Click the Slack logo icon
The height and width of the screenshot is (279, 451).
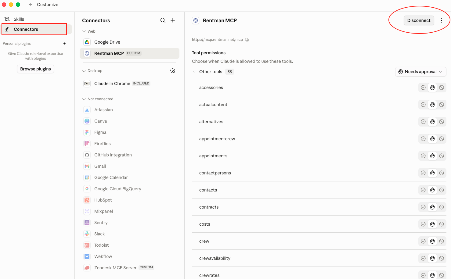pos(87,234)
